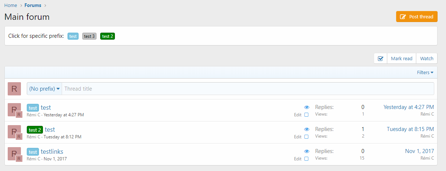Click into the Thread title input field

point(248,89)
